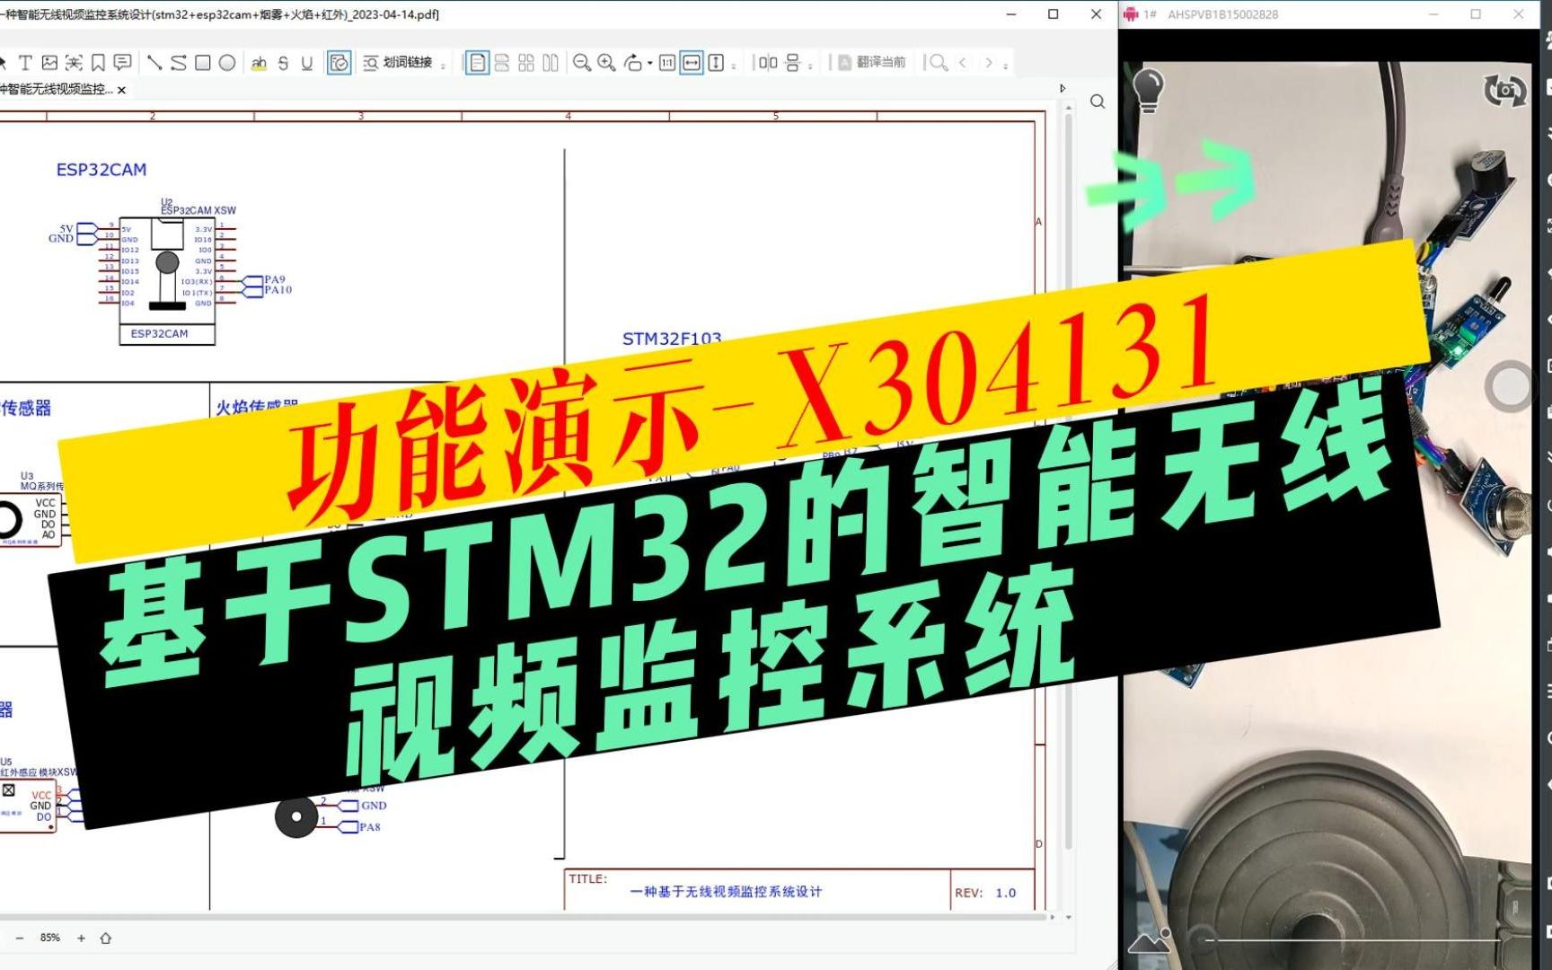1552x970 pixels.
Task: Set zoom to actual size 1:1
Action: 666,63
